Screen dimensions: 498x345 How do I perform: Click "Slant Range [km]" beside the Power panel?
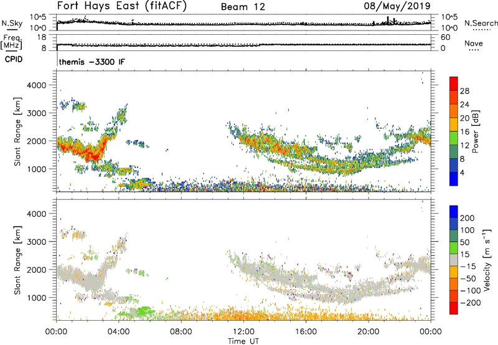(x=17, y=132)
